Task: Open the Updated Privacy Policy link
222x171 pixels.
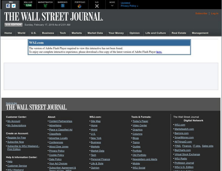Action: click(x=129, y=4)
